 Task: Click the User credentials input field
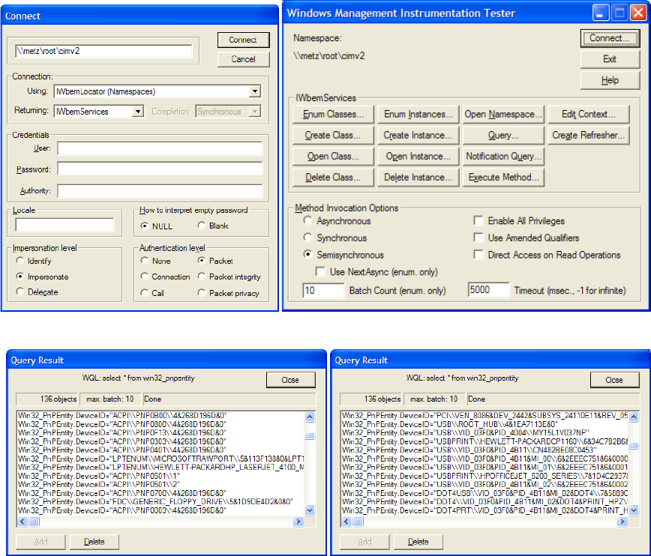coord(160,149)
